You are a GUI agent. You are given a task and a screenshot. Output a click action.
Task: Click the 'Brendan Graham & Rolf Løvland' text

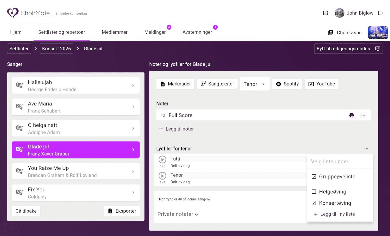point(62,175)
